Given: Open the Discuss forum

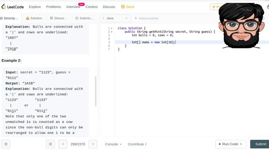Looking at the screenshot, I should 109,7.
